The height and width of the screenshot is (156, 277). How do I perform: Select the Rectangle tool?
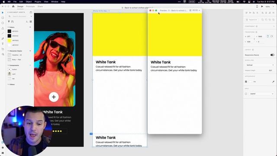[x=3, y=18]
